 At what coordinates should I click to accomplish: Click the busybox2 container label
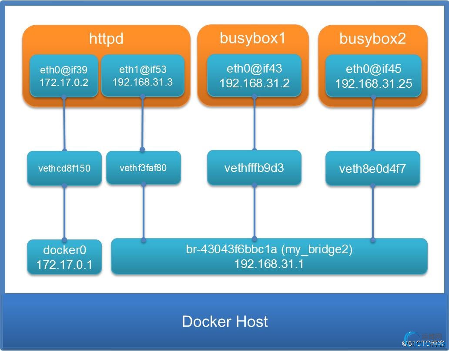pos(372,39)
